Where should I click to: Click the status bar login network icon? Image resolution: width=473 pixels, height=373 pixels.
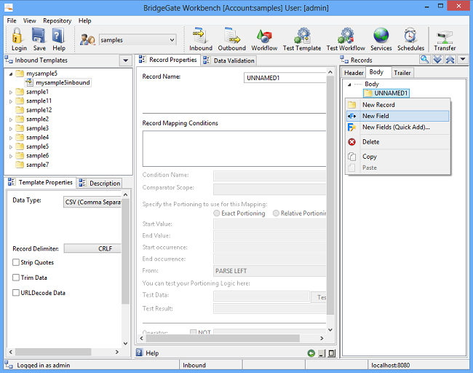(9, 365)
